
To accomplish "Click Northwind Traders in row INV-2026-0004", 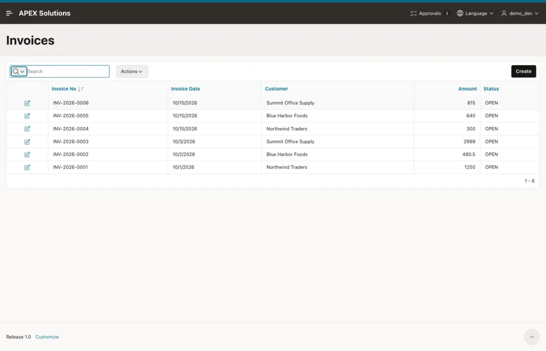I will tap(287, 129).
